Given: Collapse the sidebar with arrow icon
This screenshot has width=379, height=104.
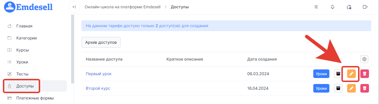Looking at the screenshot, I should (x=74, y=7).
